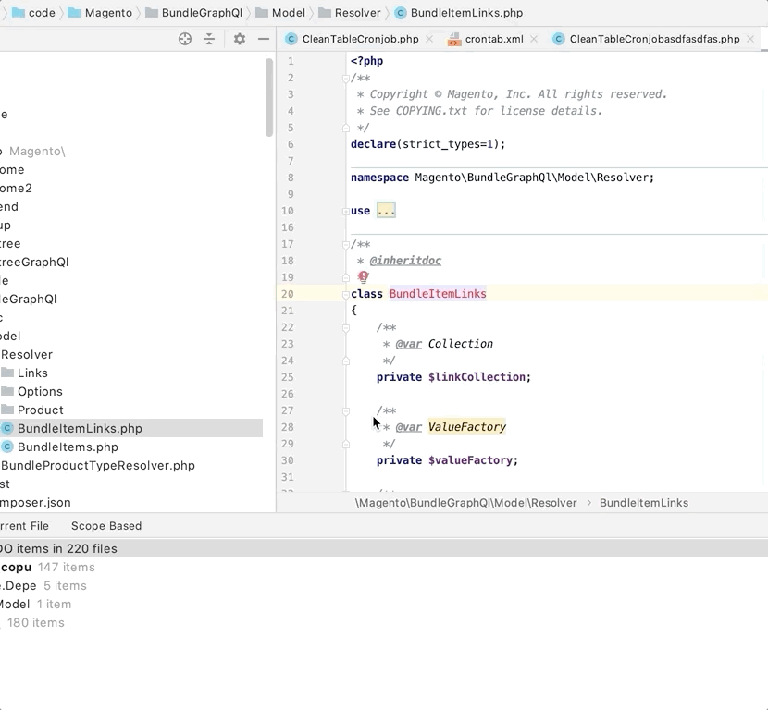Viewport: 768px width, 710px height.
Task: Click the Magento breadcrumb folder
Action: (101, 13)
